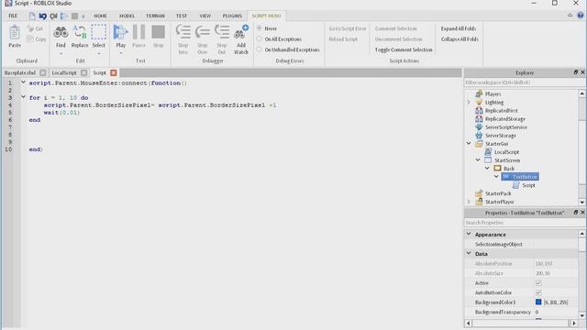Collapse the Appearance properties section
587x330 pixels.
tap(469, 234)
